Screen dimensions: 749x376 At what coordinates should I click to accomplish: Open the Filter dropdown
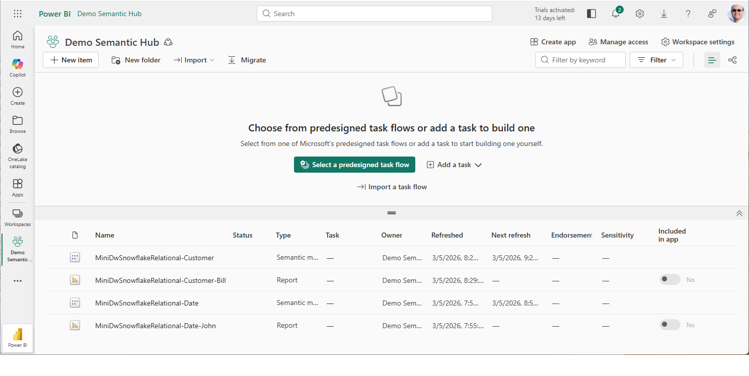(656, 60)
